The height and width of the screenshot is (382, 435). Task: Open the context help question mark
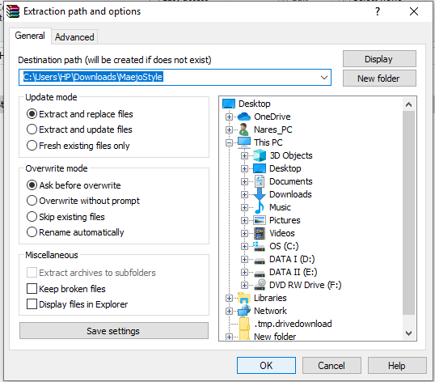tap(378, 11)
